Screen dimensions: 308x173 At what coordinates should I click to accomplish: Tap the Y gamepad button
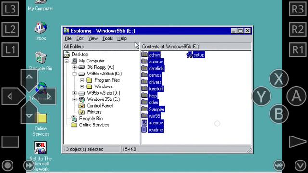[261, 96]
